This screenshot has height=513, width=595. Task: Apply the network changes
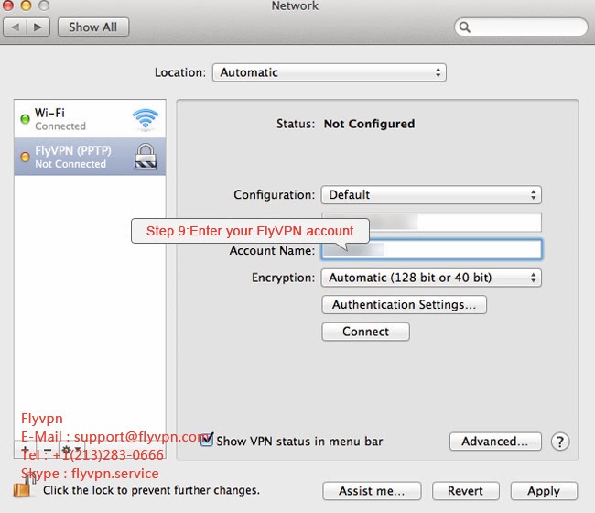pyautogui.click(x=544, y=491)
